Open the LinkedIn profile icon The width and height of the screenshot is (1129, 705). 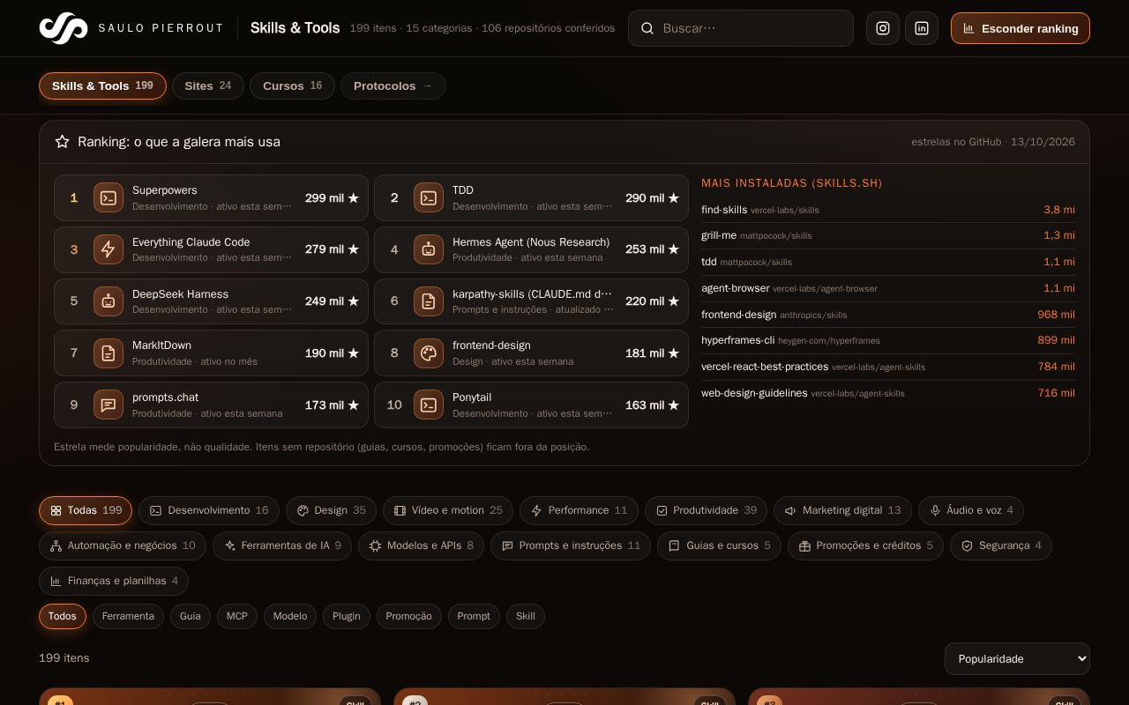pos(922,28)
